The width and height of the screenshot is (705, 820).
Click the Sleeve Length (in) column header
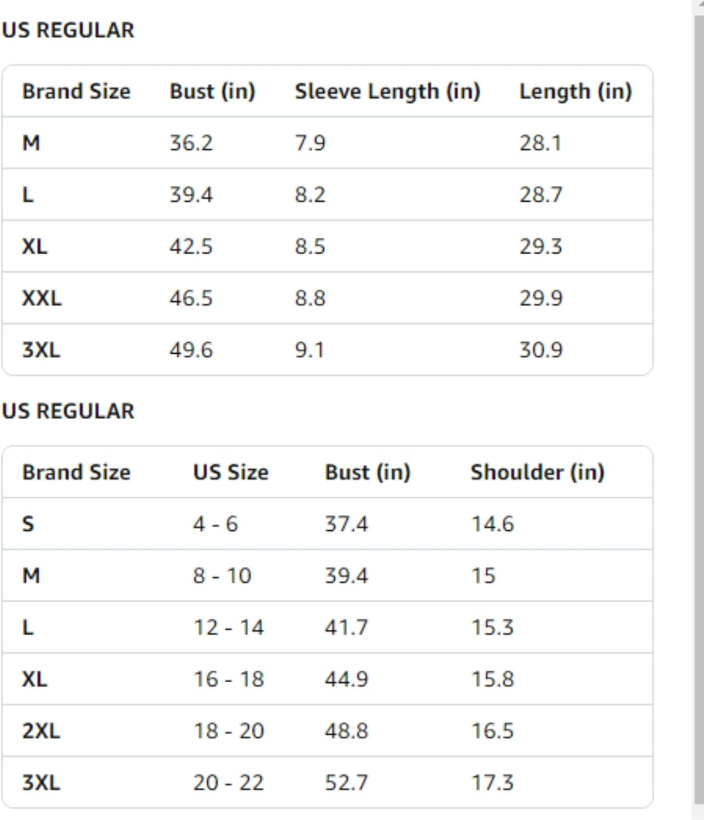click(x=387, y=91)
